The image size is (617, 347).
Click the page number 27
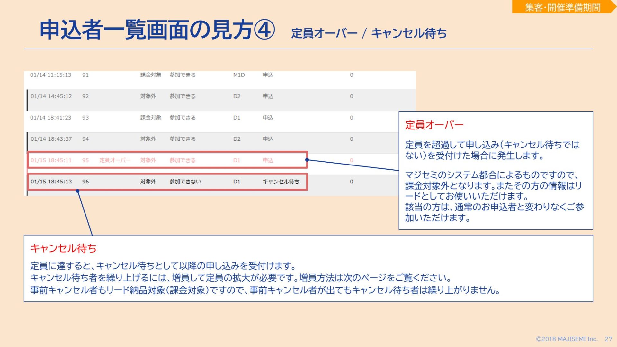coord(608,339)
